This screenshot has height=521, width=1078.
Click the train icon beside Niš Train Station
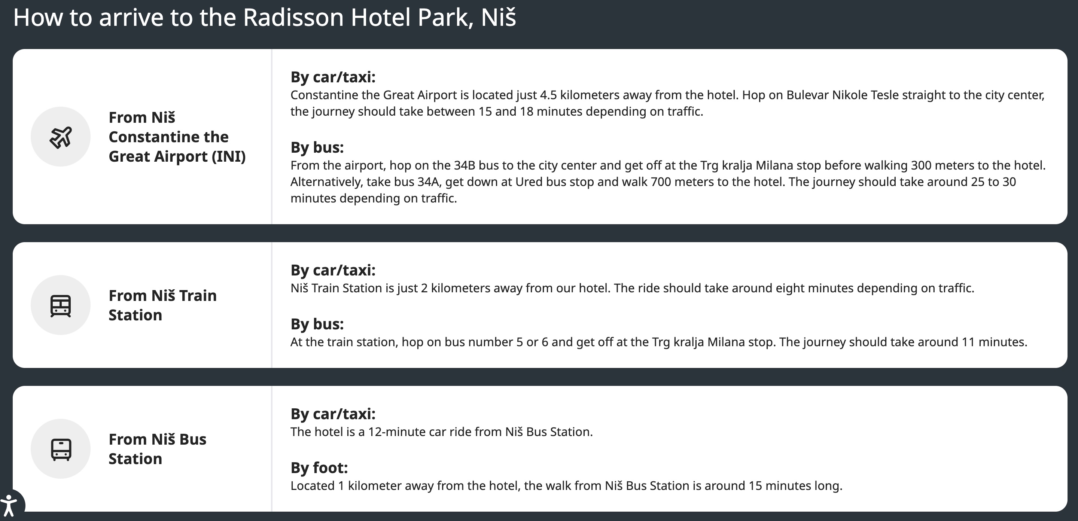(61, 305)
